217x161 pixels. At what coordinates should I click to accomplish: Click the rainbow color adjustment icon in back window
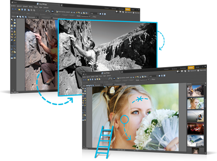[x=77, y=12]
